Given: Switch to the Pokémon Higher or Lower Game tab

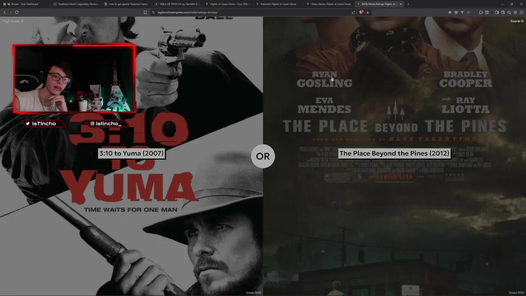Looking at the screenshot, I should [278, 4].
